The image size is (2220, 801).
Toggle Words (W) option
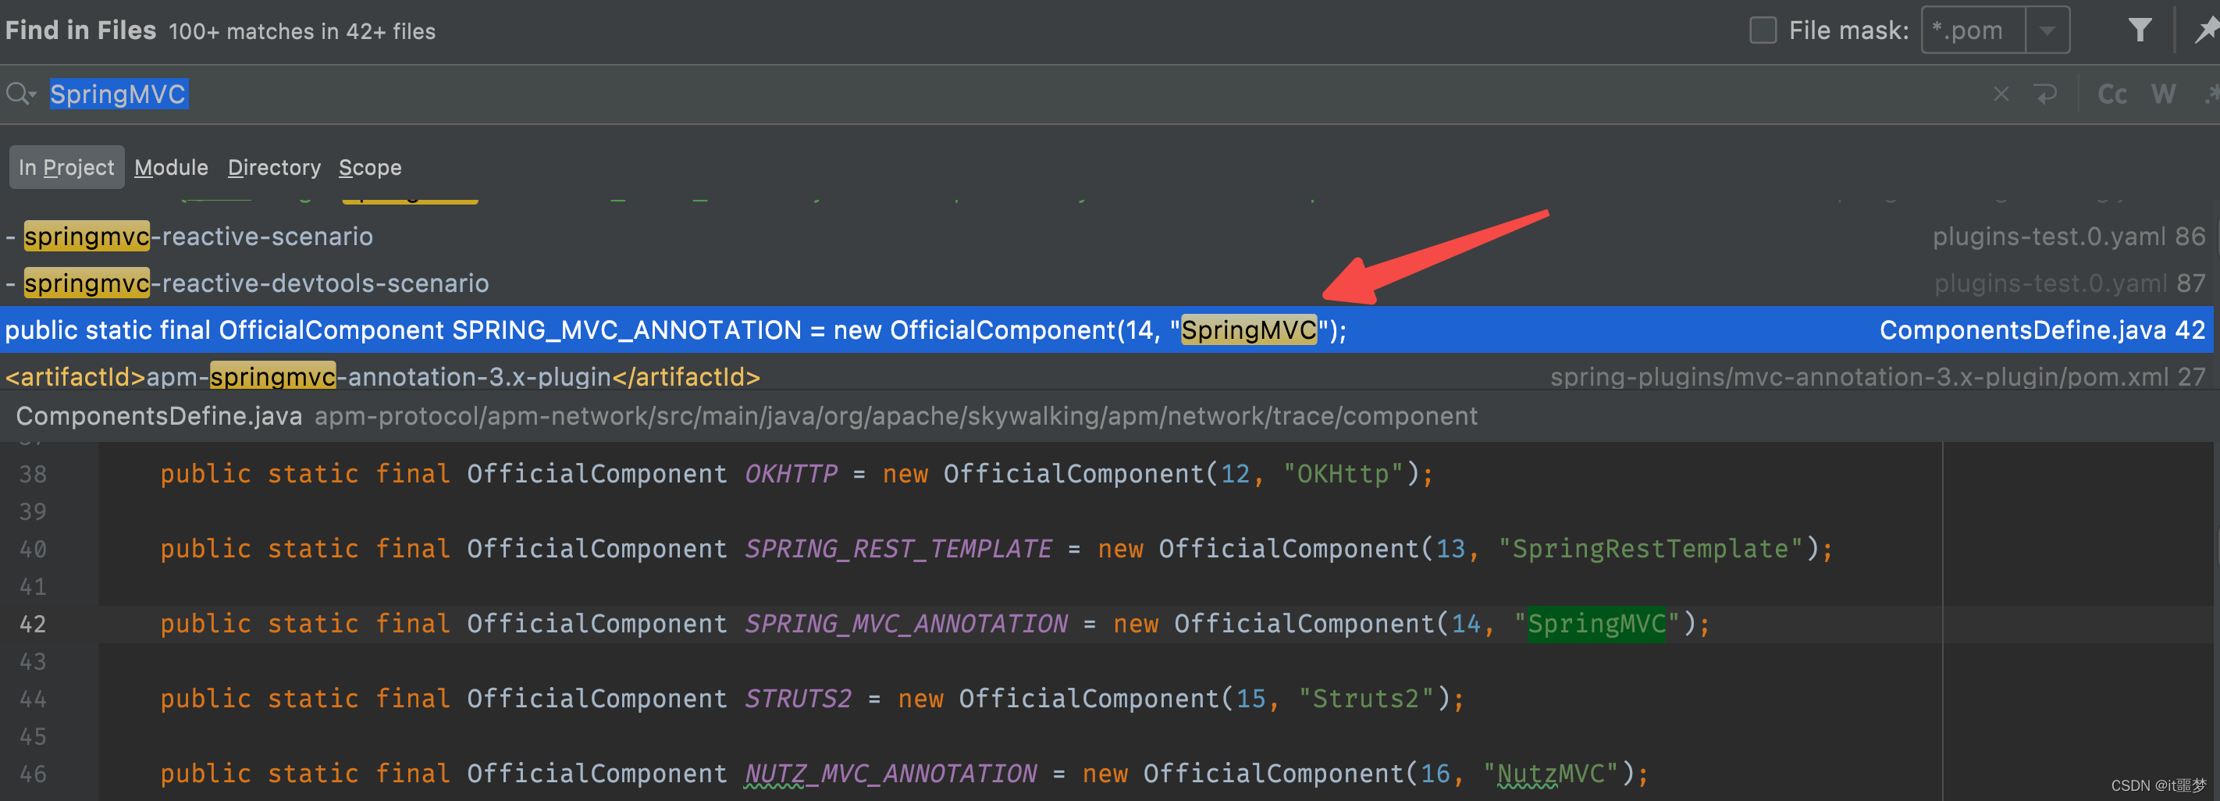tap(2164, 94)
